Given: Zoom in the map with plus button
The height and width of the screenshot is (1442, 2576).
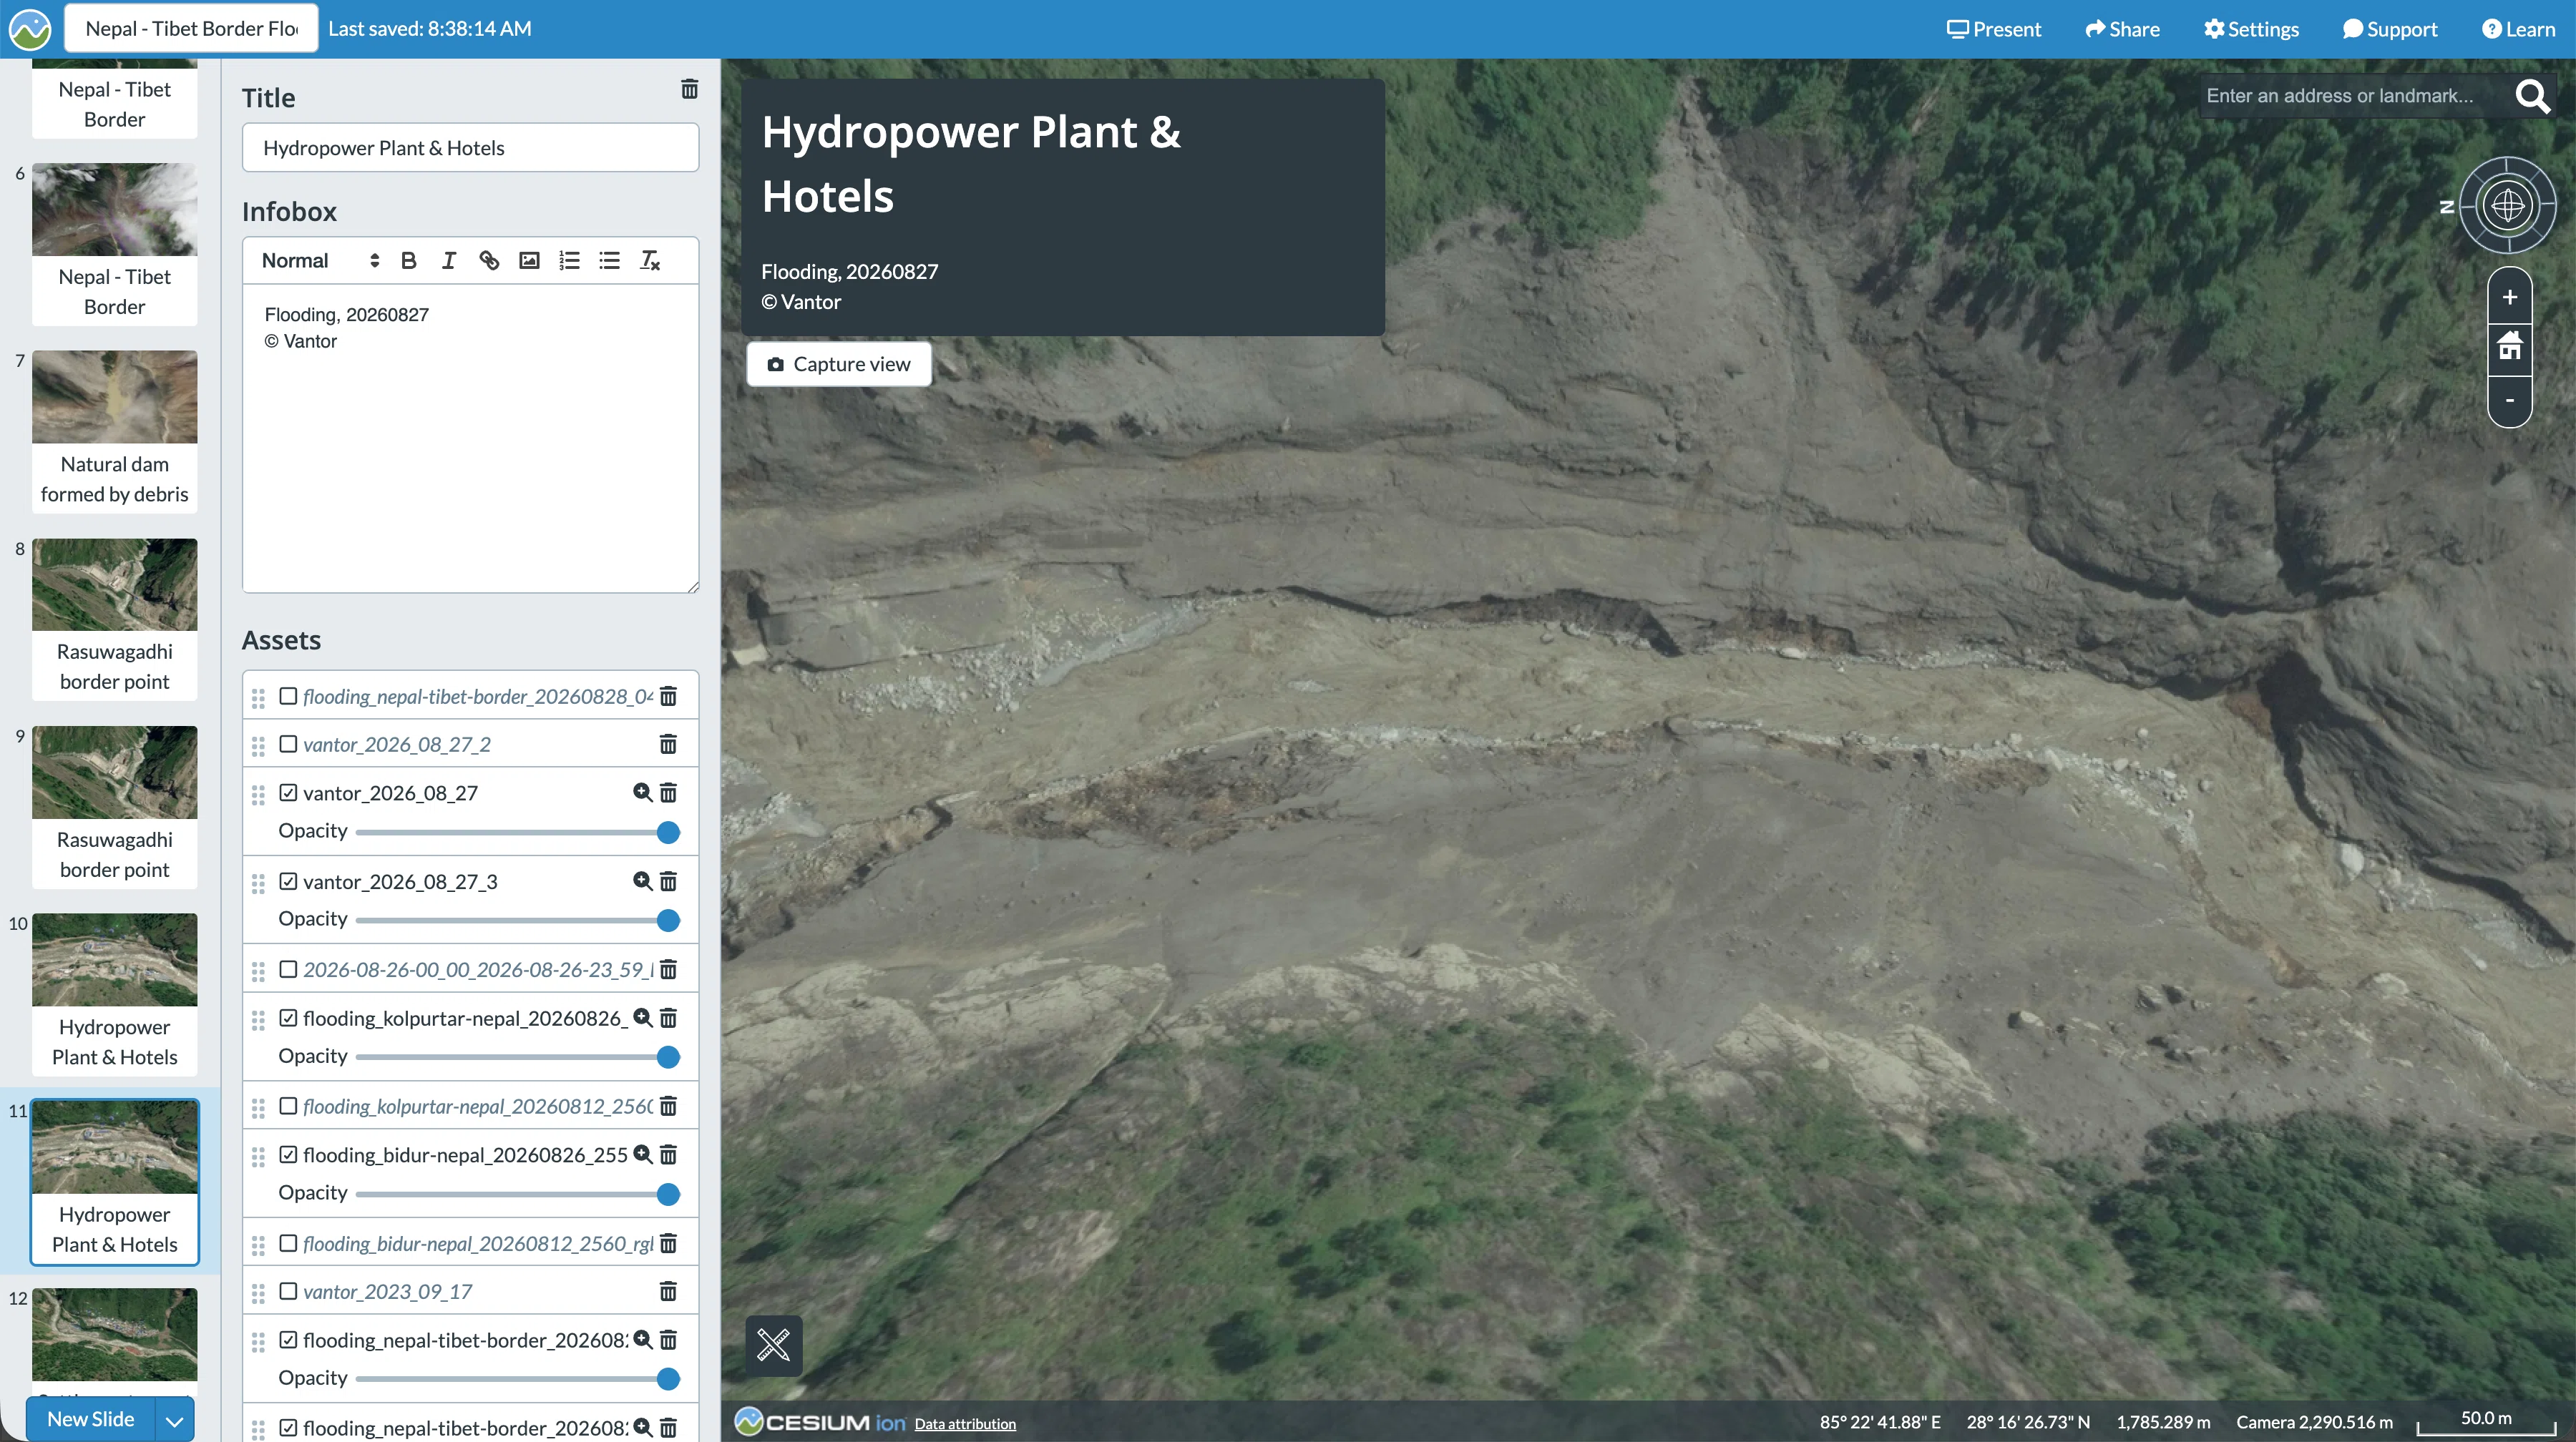Looking at the screenshot, I should (2509, 297).
